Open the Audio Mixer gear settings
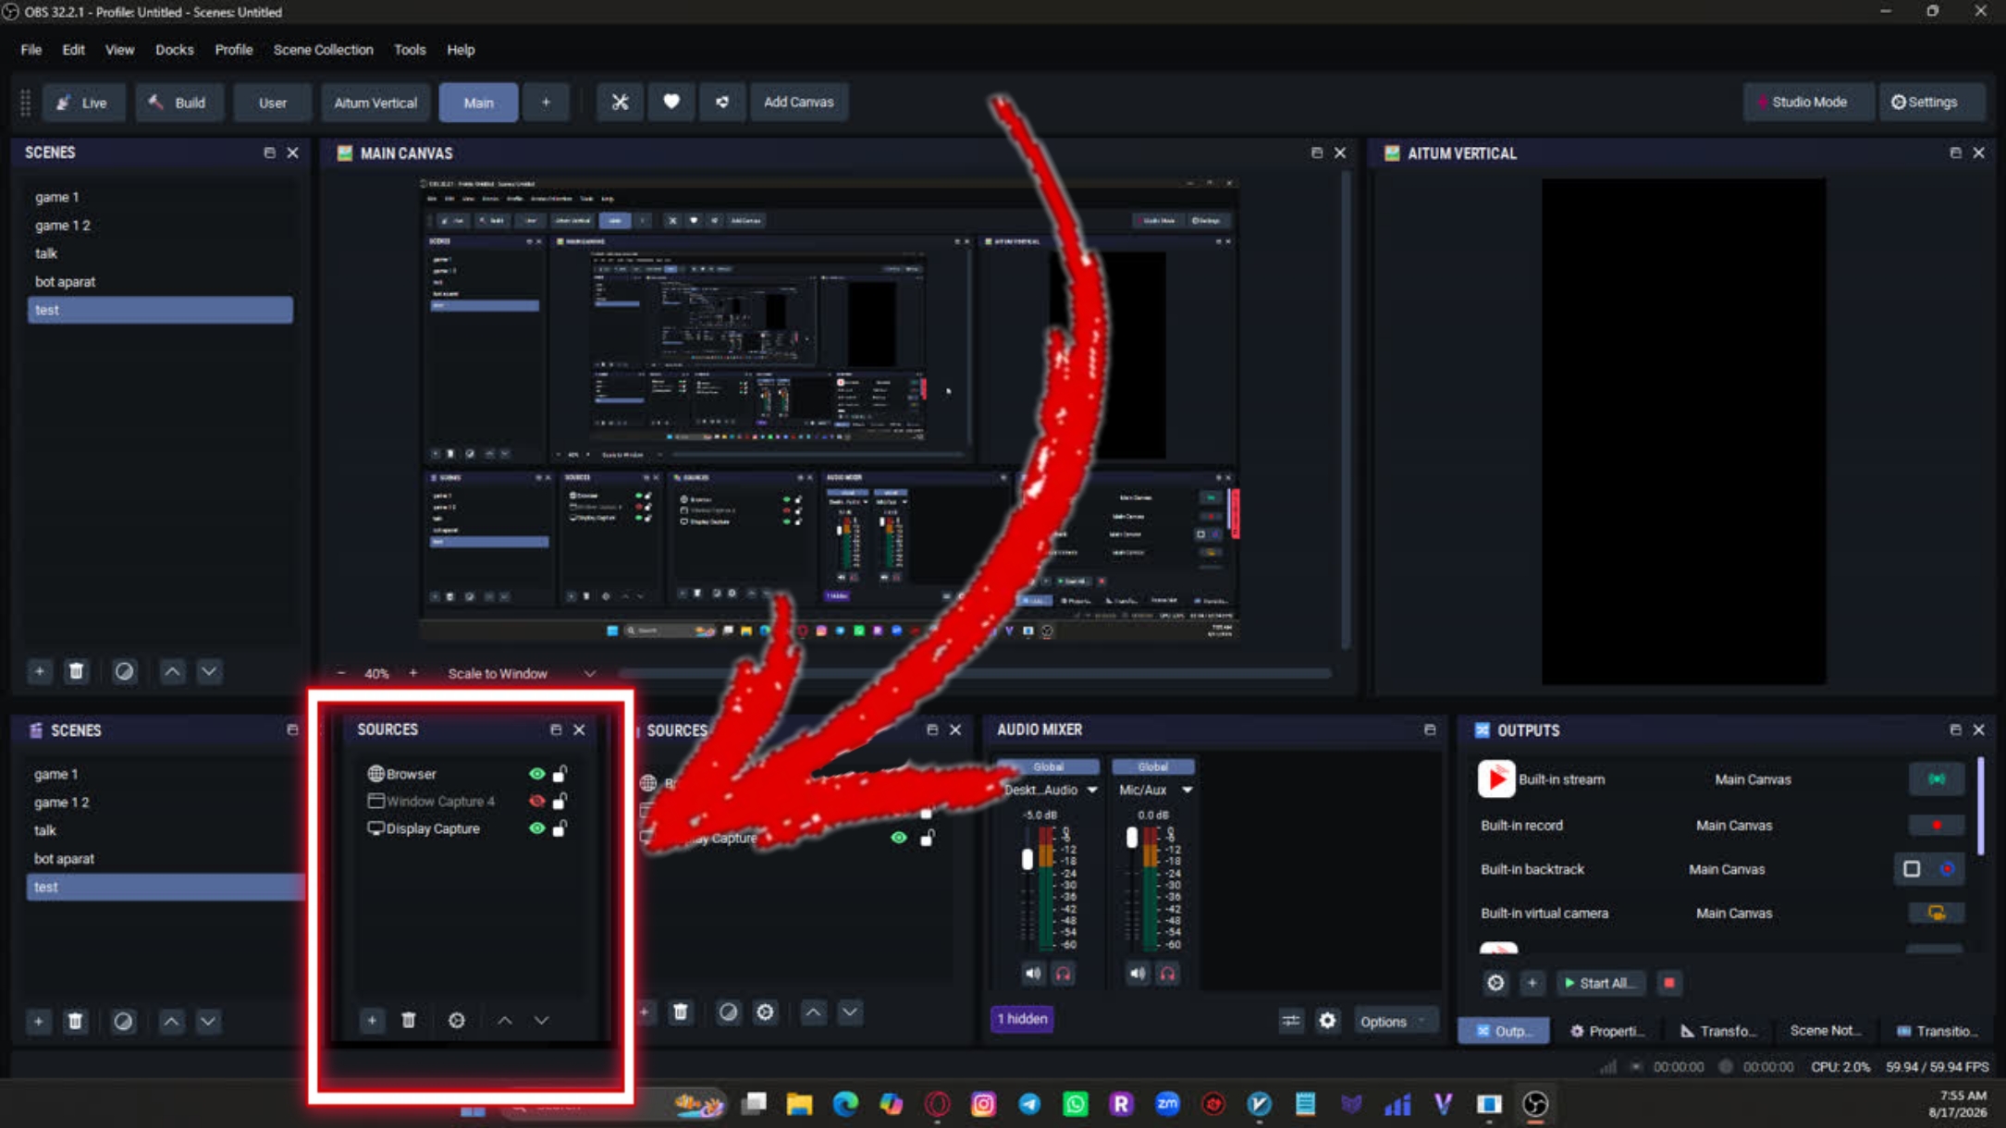The width and height of the screenshot is (2006, 1128). click(1327, 1021)
